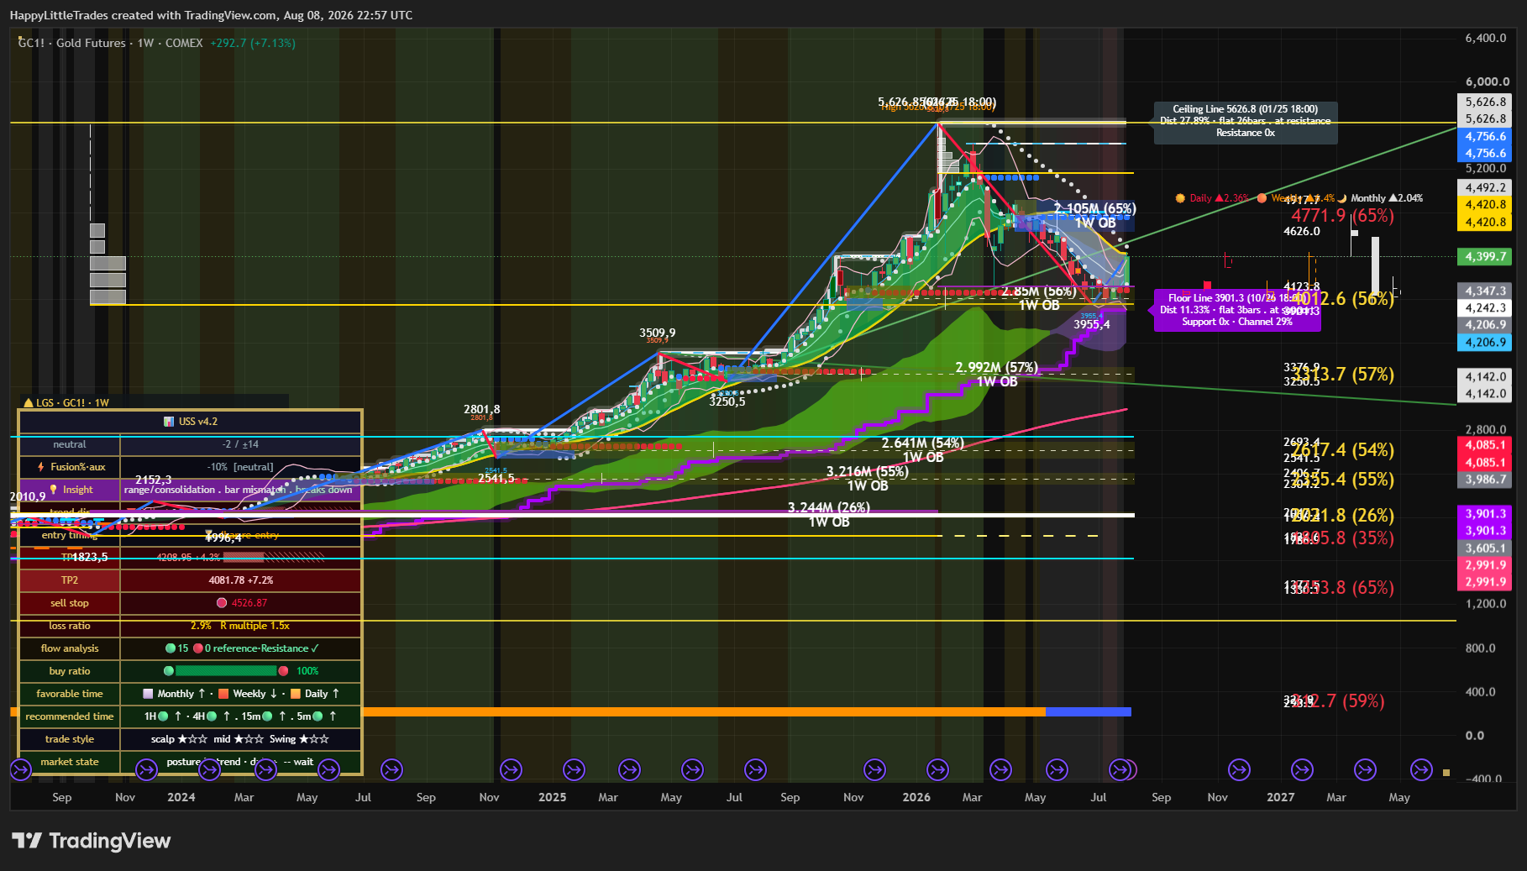1527x871 pixels.
Task: Click the 3955,4 swing low label
Action: 1092,325
